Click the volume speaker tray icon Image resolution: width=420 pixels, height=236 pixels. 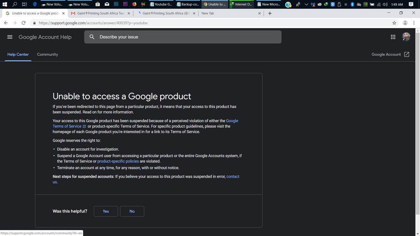(385, 4)
